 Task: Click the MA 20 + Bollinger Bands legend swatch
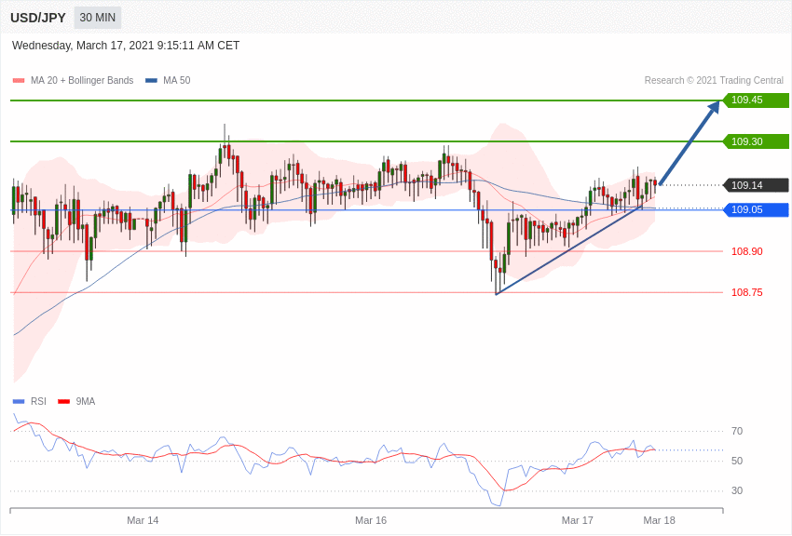coord(19,80)
